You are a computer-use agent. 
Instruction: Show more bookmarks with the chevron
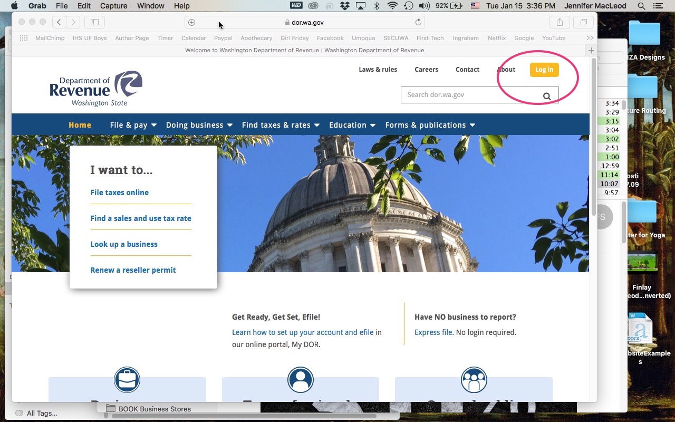pos(590,38)
